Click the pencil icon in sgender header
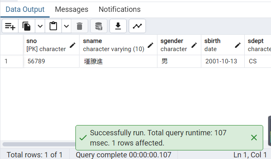The height and width of the screenshot is (159, 271). click(x=194, y=45)
